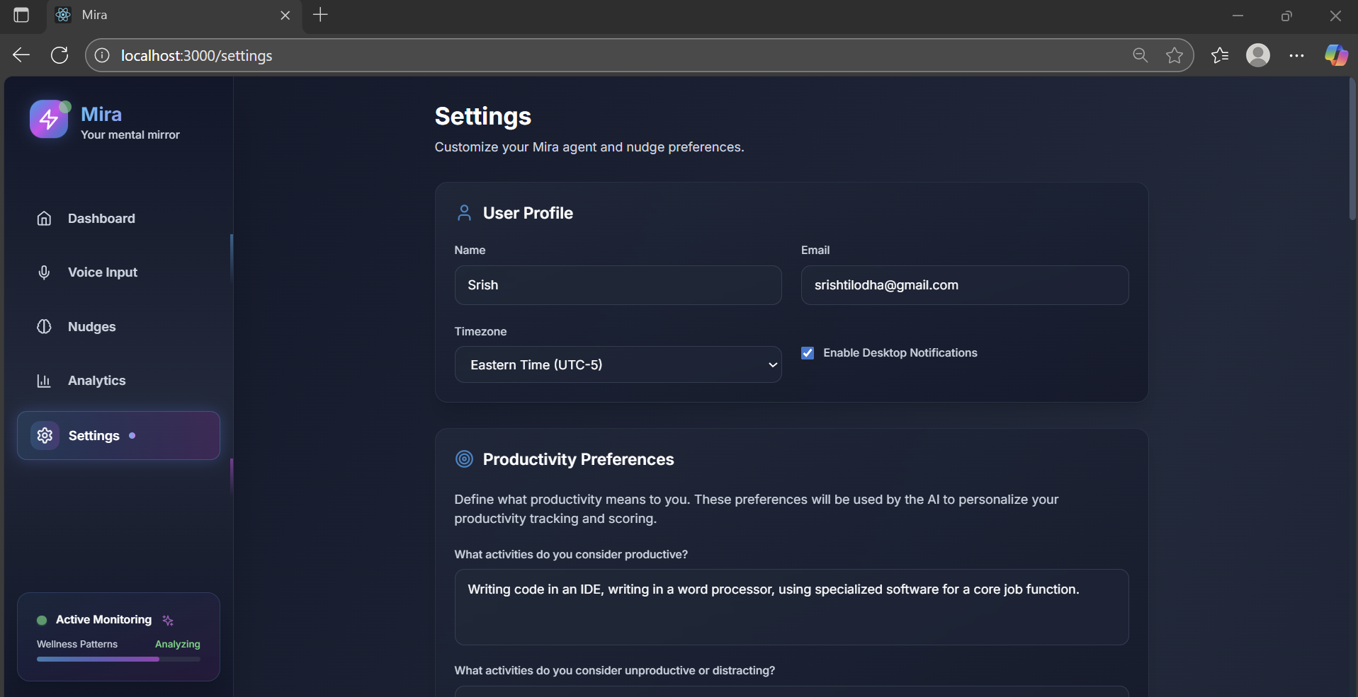Open browser settings and more menu
The image size is (1358, 697).
point(1296,55)
